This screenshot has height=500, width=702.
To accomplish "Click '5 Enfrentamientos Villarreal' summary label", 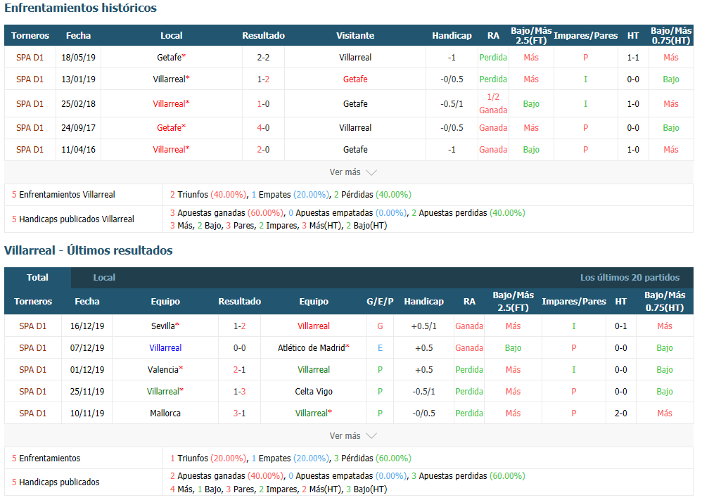I will [x=63, y=195].
